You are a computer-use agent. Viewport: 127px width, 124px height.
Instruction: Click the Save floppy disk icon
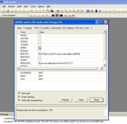12,11
